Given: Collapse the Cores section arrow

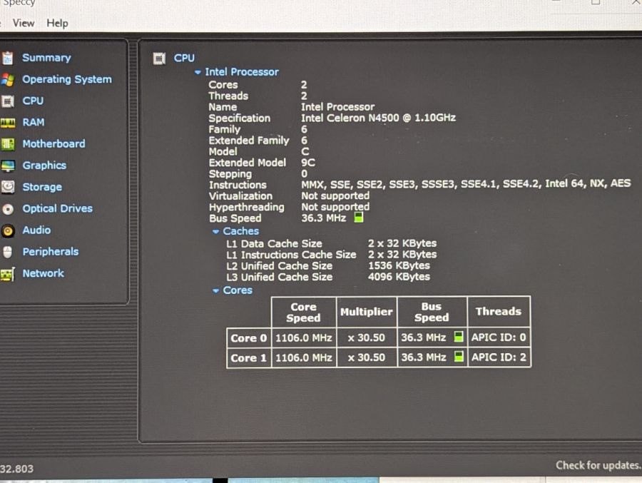Looking at the screenshot, I should [215, 290].
